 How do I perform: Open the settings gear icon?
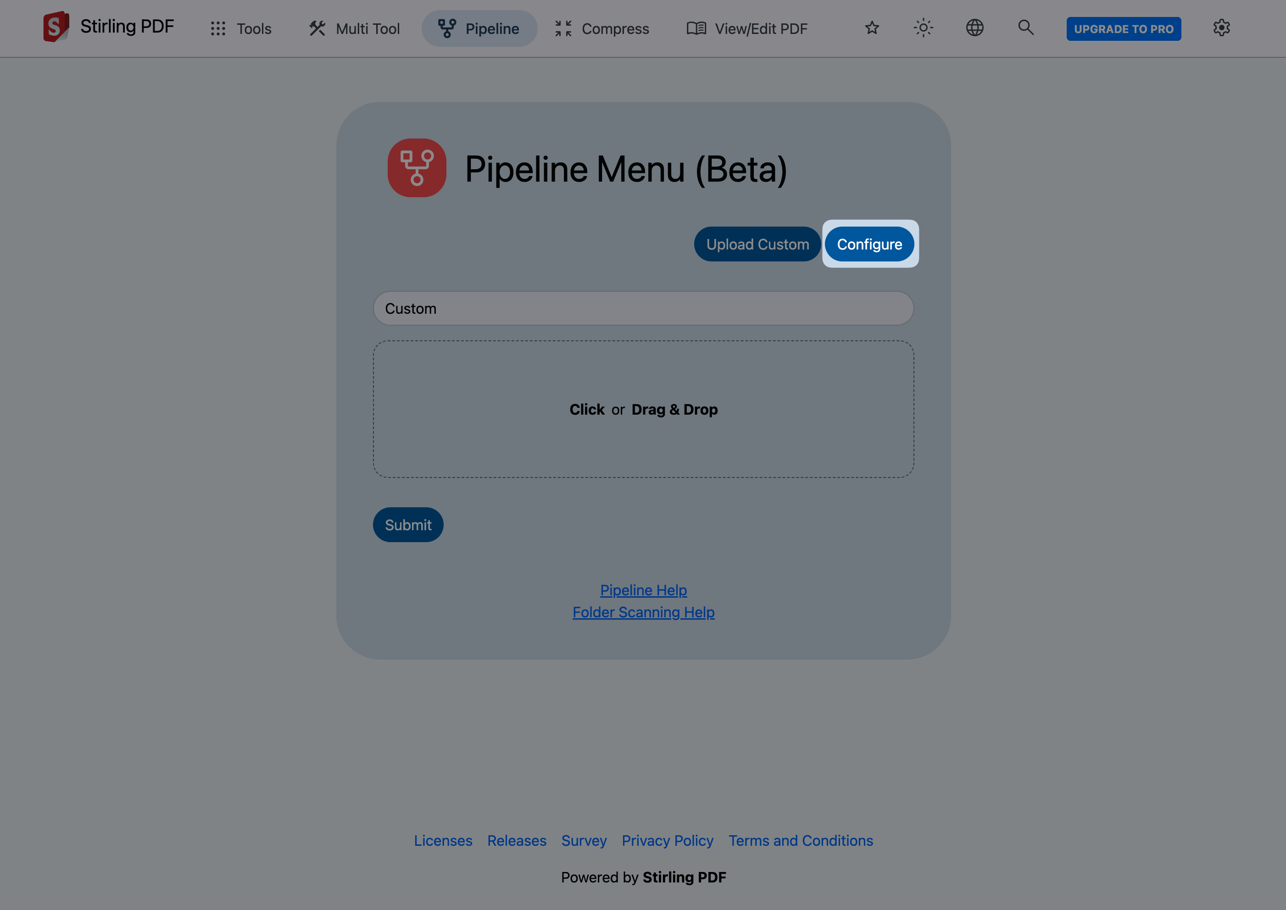(x=1221, y=28)
